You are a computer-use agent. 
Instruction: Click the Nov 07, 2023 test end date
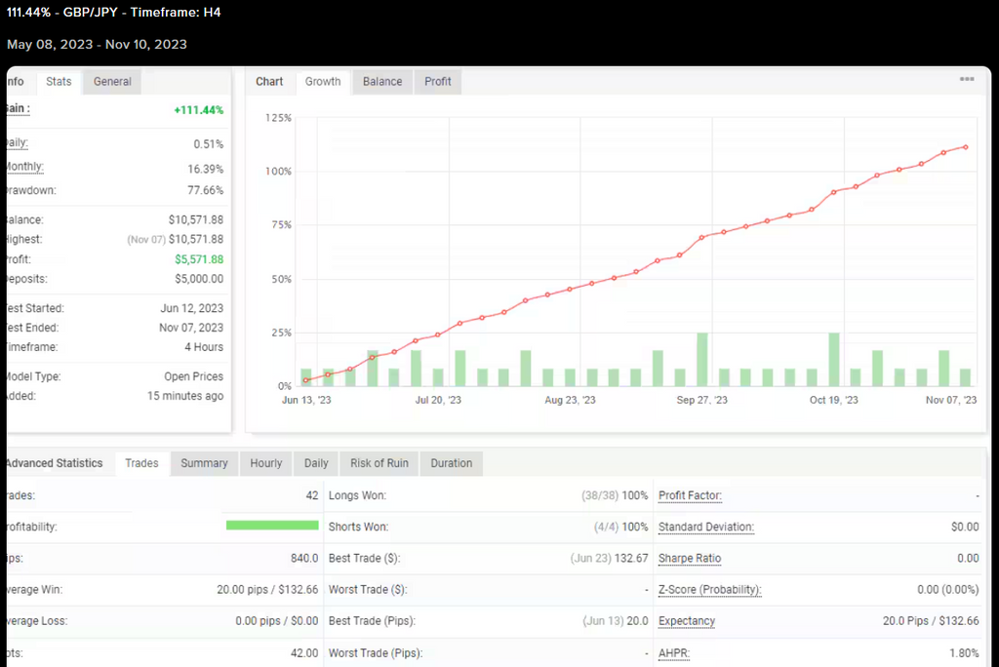(x=191, y=328)
